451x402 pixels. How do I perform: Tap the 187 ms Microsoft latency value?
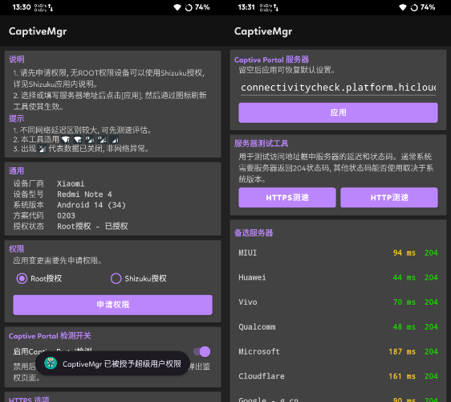(402, 352)
